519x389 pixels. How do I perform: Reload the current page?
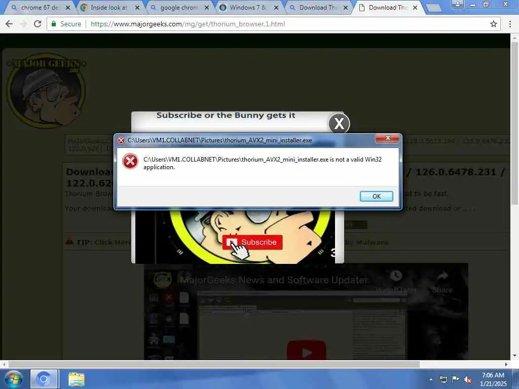coord(38,24)
